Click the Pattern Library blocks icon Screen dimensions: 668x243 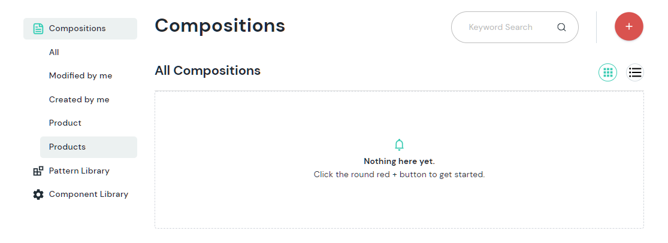coord(38,171)
